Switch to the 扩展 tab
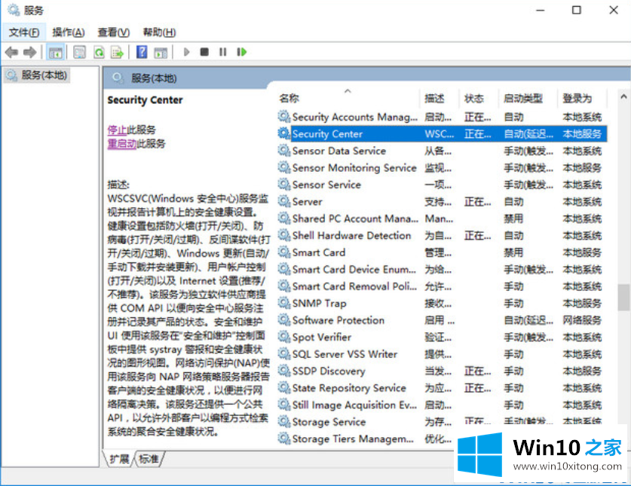 coord(119,459)
